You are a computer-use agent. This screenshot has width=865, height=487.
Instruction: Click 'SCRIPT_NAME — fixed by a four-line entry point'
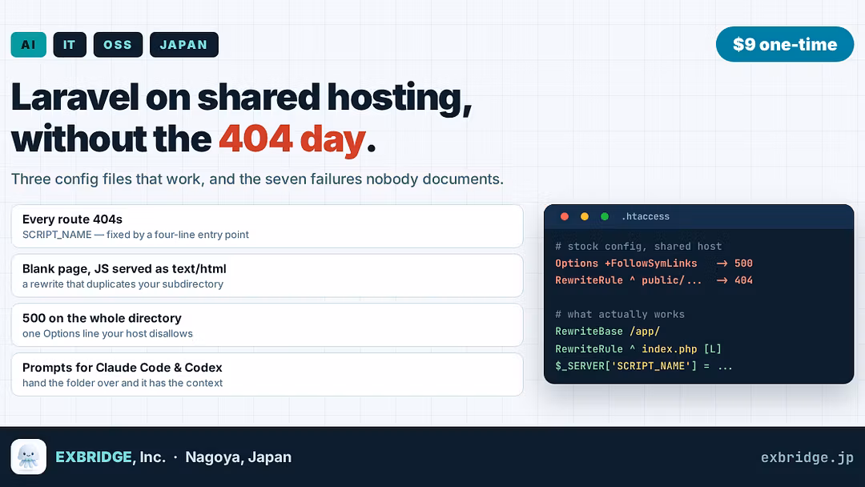point(135,235)
